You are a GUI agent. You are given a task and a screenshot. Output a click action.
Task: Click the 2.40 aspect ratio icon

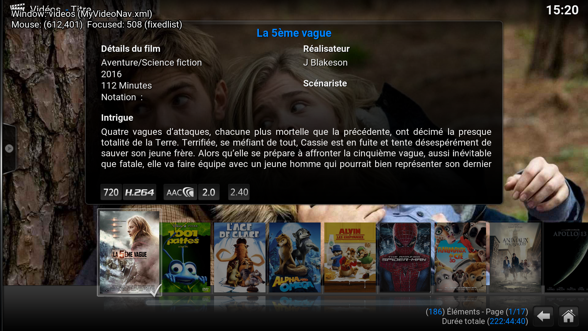[x=239, y=192]
